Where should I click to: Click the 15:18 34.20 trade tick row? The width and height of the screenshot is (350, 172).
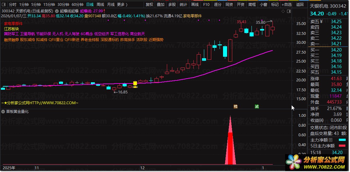pos(326,152)
